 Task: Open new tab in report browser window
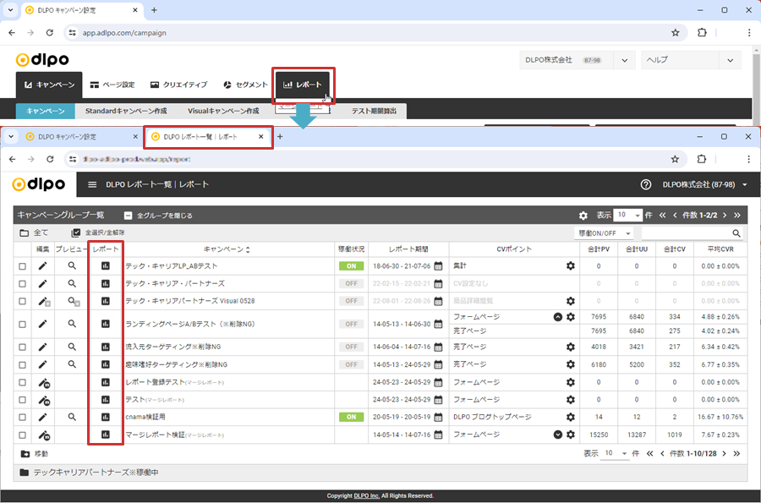click(x=280, y=137)
